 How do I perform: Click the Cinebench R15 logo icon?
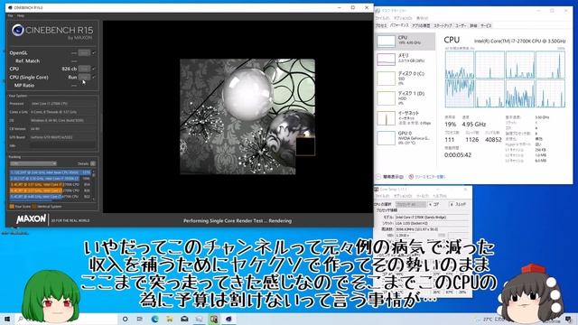point(18,30)
